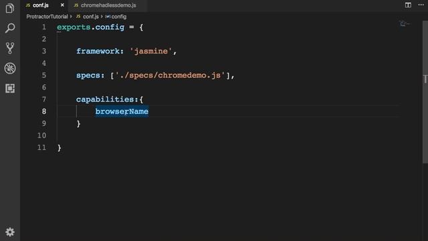
Task: Switch to the chromehadlessdemo.js tab
Action: [x=108, y=5]
